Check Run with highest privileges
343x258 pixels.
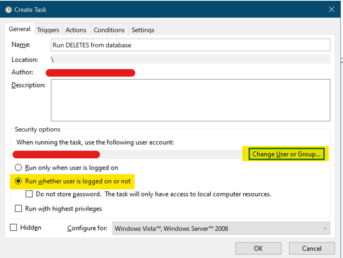[x=18, y=208]
